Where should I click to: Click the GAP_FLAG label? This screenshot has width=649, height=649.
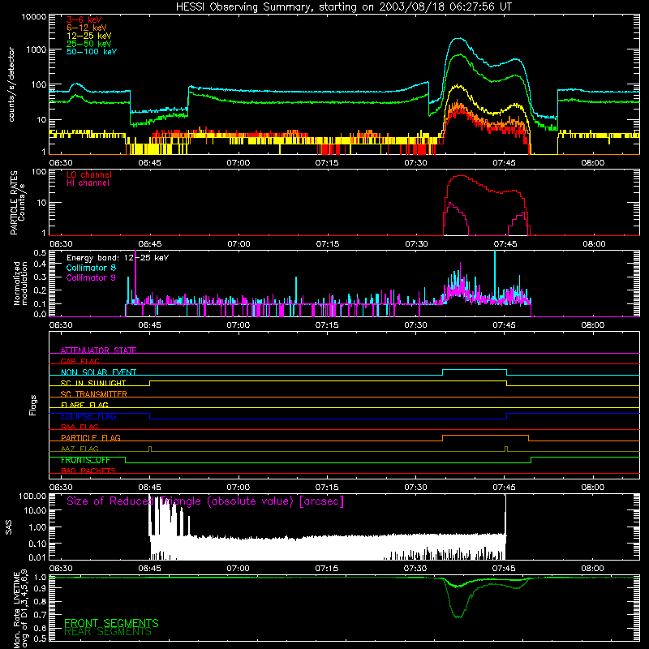pos(80,361)
